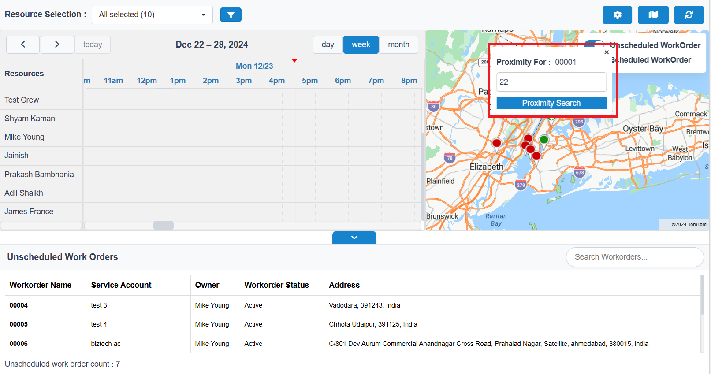711x375 pixels.
Task: Select the Test Crew resource row
Action: click(41, 100)
